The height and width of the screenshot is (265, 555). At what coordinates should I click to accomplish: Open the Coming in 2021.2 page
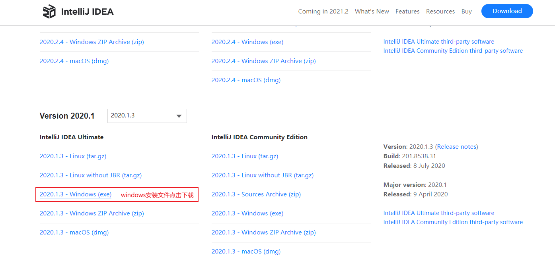[323, 12]
